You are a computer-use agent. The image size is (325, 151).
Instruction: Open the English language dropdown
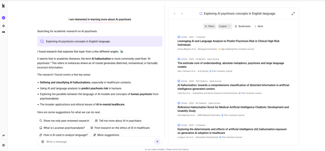225,26
